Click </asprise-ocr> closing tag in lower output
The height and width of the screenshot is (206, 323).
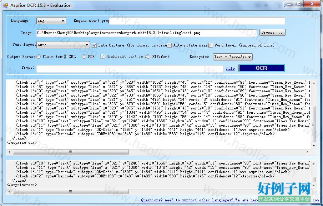pos(22,185)
